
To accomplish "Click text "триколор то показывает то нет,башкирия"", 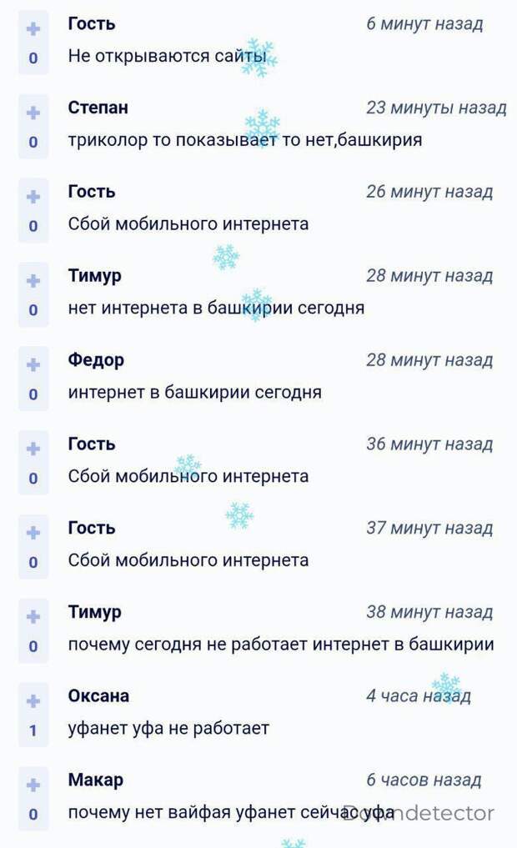I will point(244,140).
